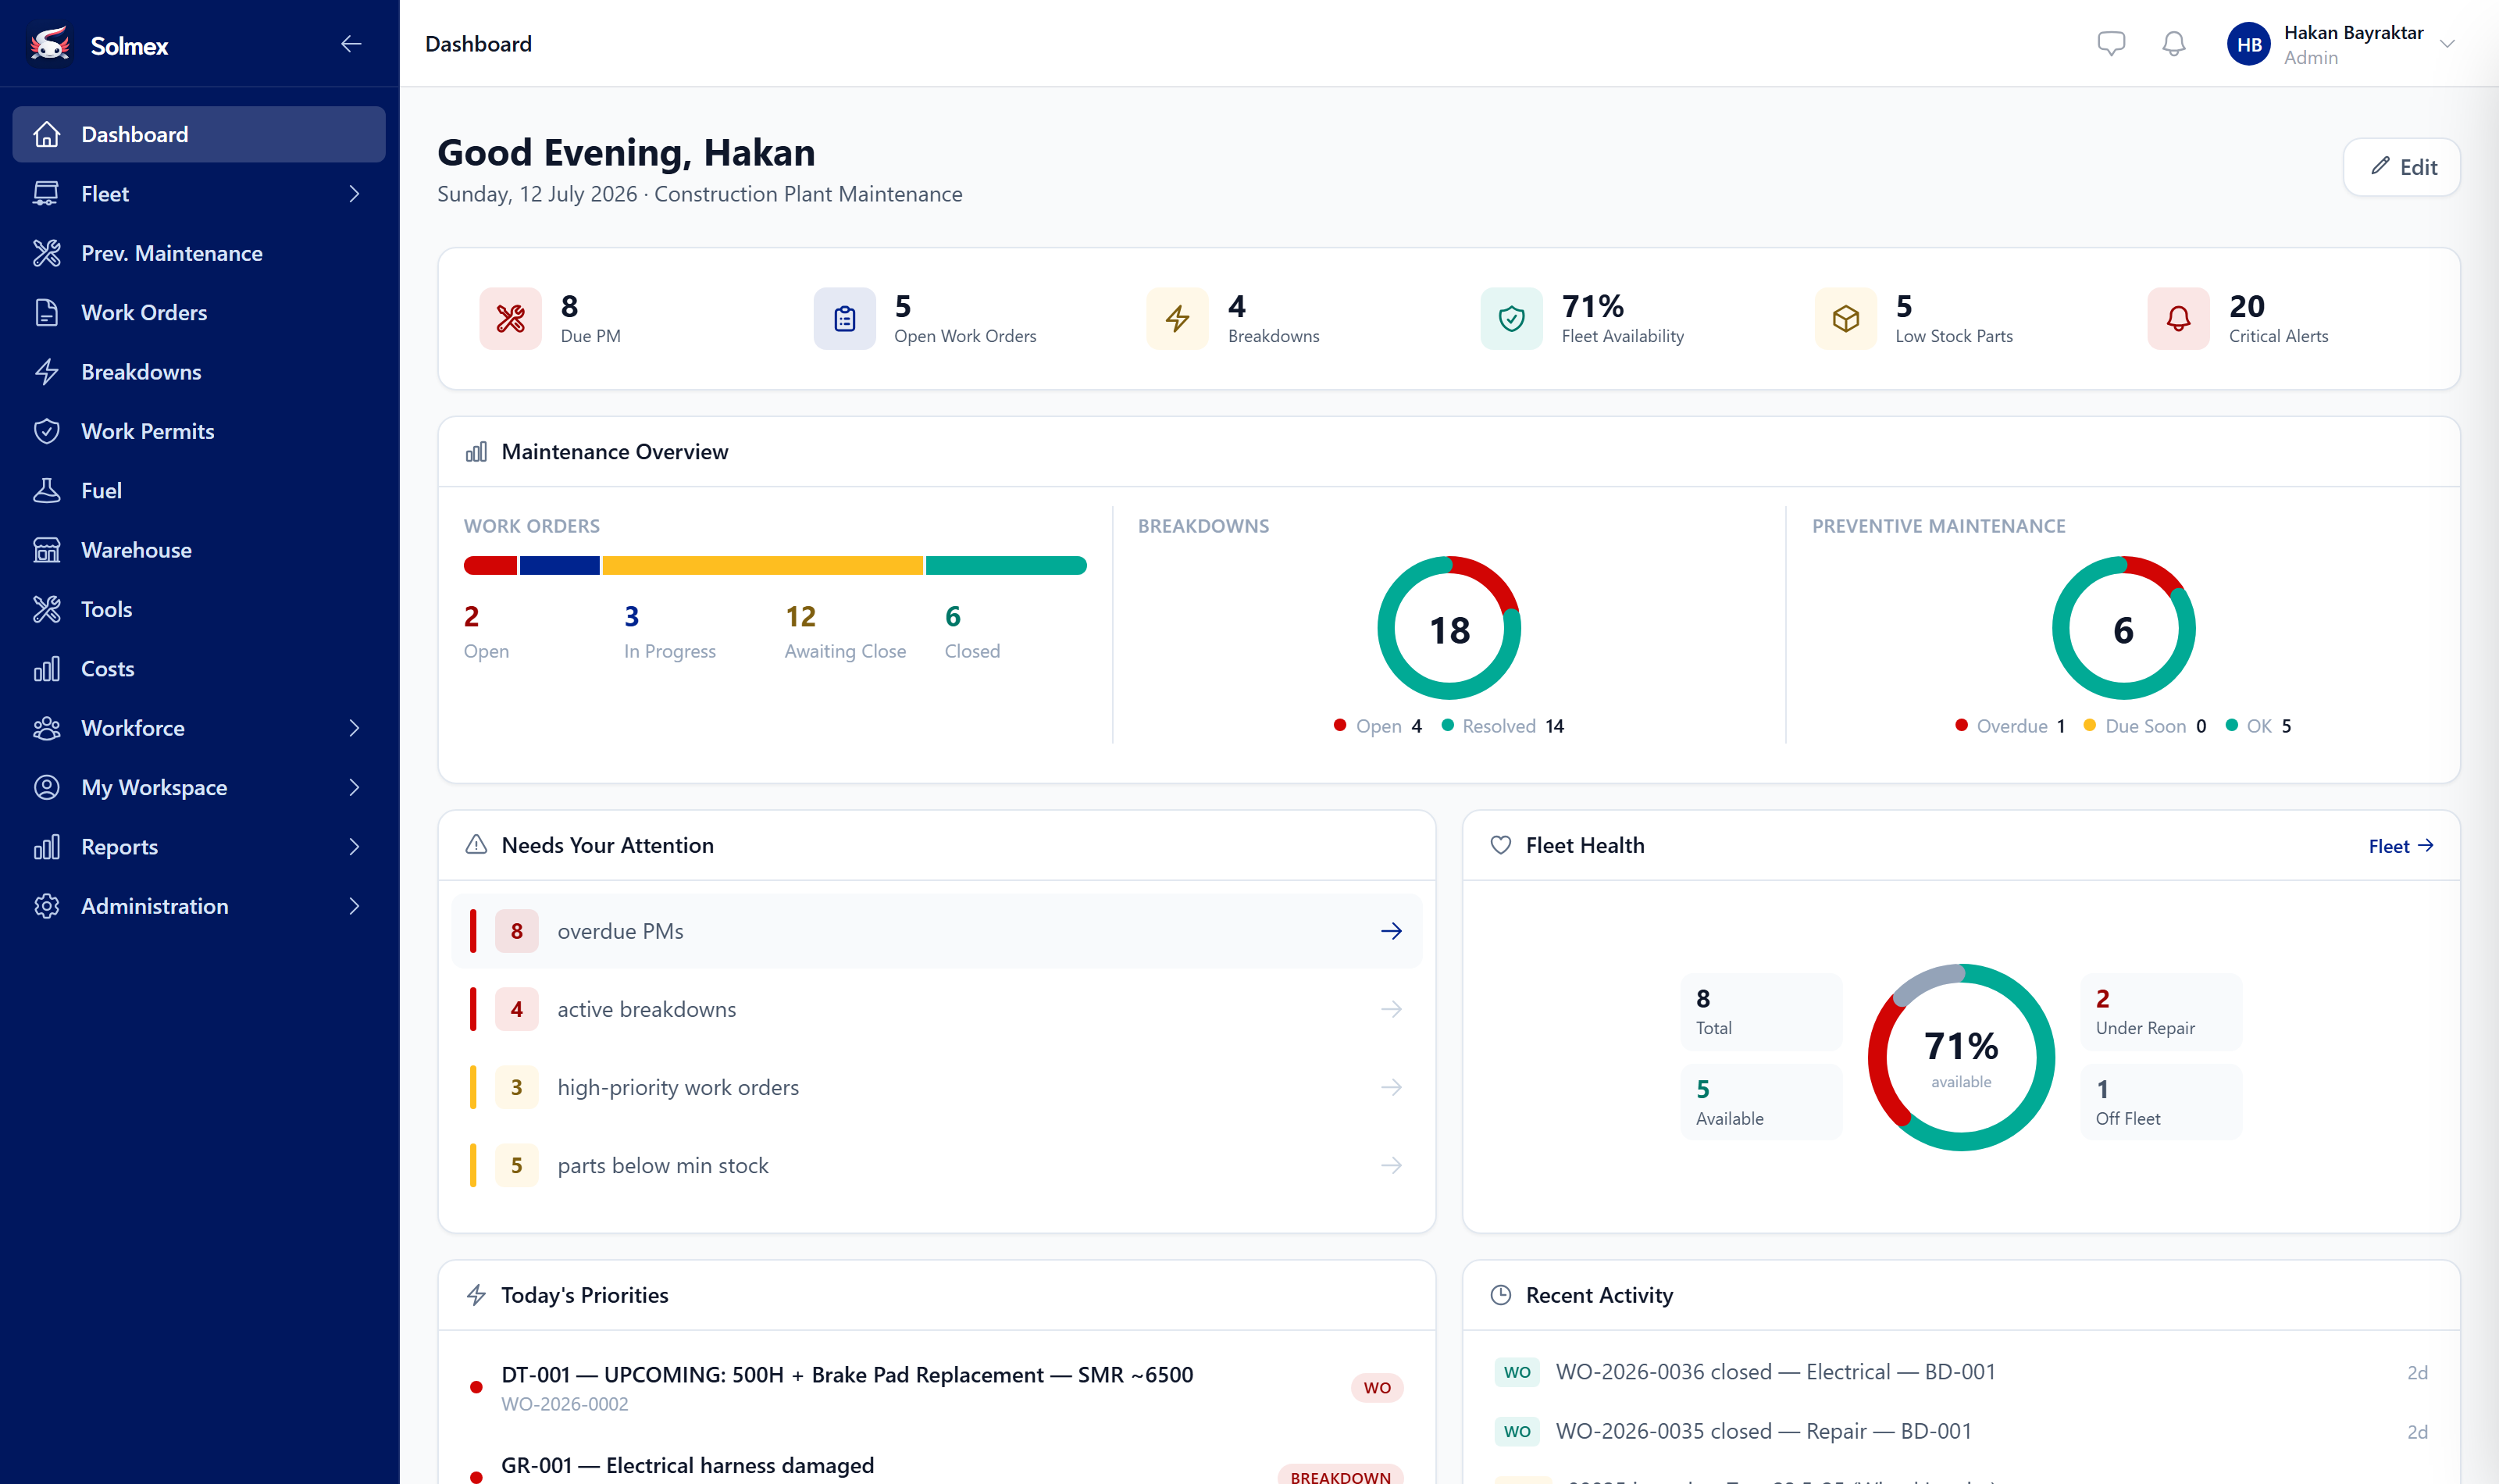Click the Fleet Availability shield icon

[x=1510, y=318]
